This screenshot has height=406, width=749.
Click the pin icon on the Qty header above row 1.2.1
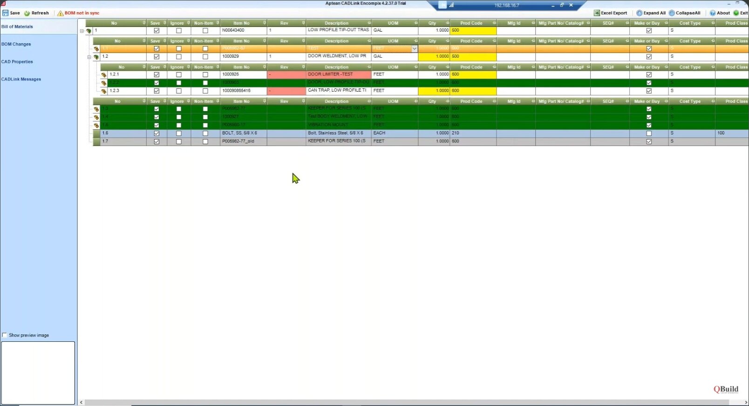448,67
